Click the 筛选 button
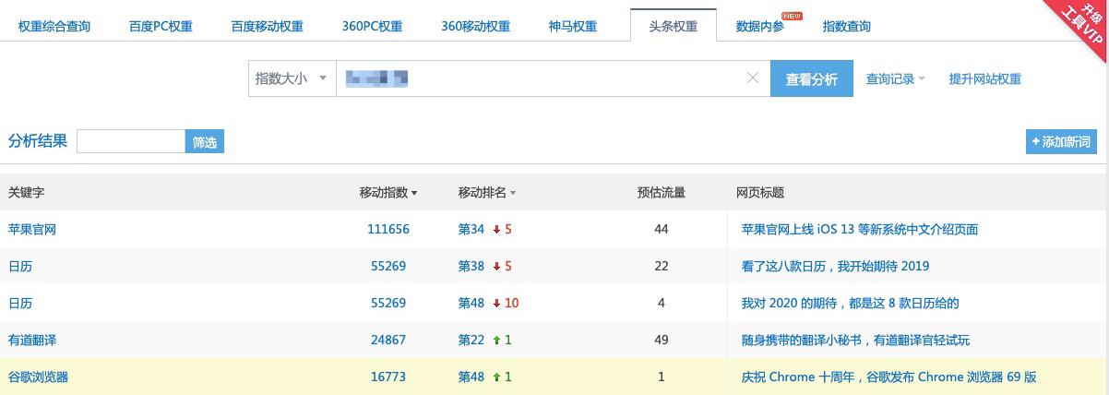This screenshot has width=1109, height=395. (205, 141)
